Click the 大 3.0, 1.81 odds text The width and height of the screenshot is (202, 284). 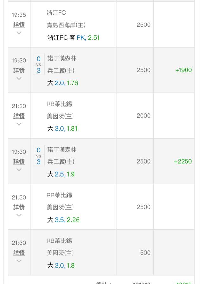(62, 129)
